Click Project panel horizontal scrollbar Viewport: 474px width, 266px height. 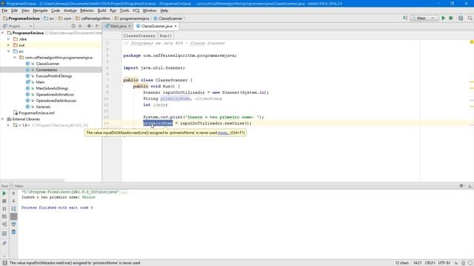click(x=32, y=180)
